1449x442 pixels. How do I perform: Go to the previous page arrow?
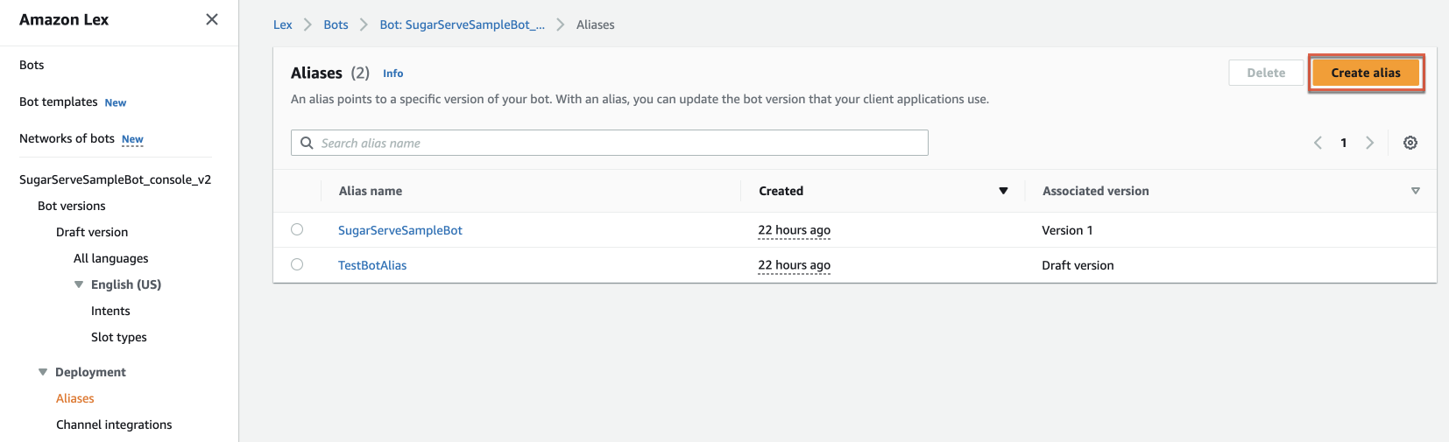tap(1318, 143)
